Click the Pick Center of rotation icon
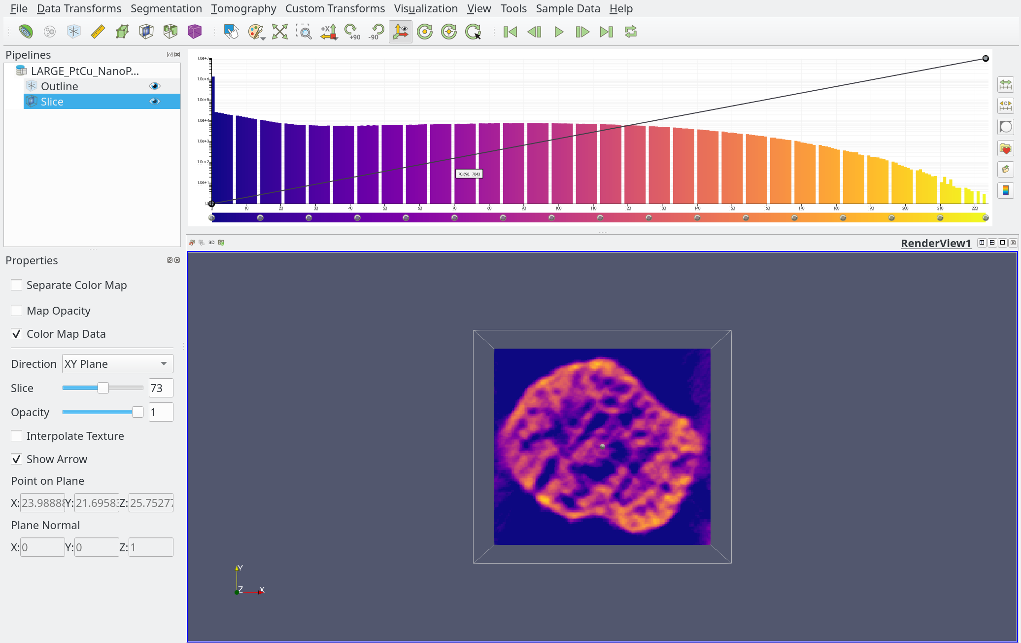The width and height of the screenshot is (1021, 643). pyautogui.click(x=474, y=32)
